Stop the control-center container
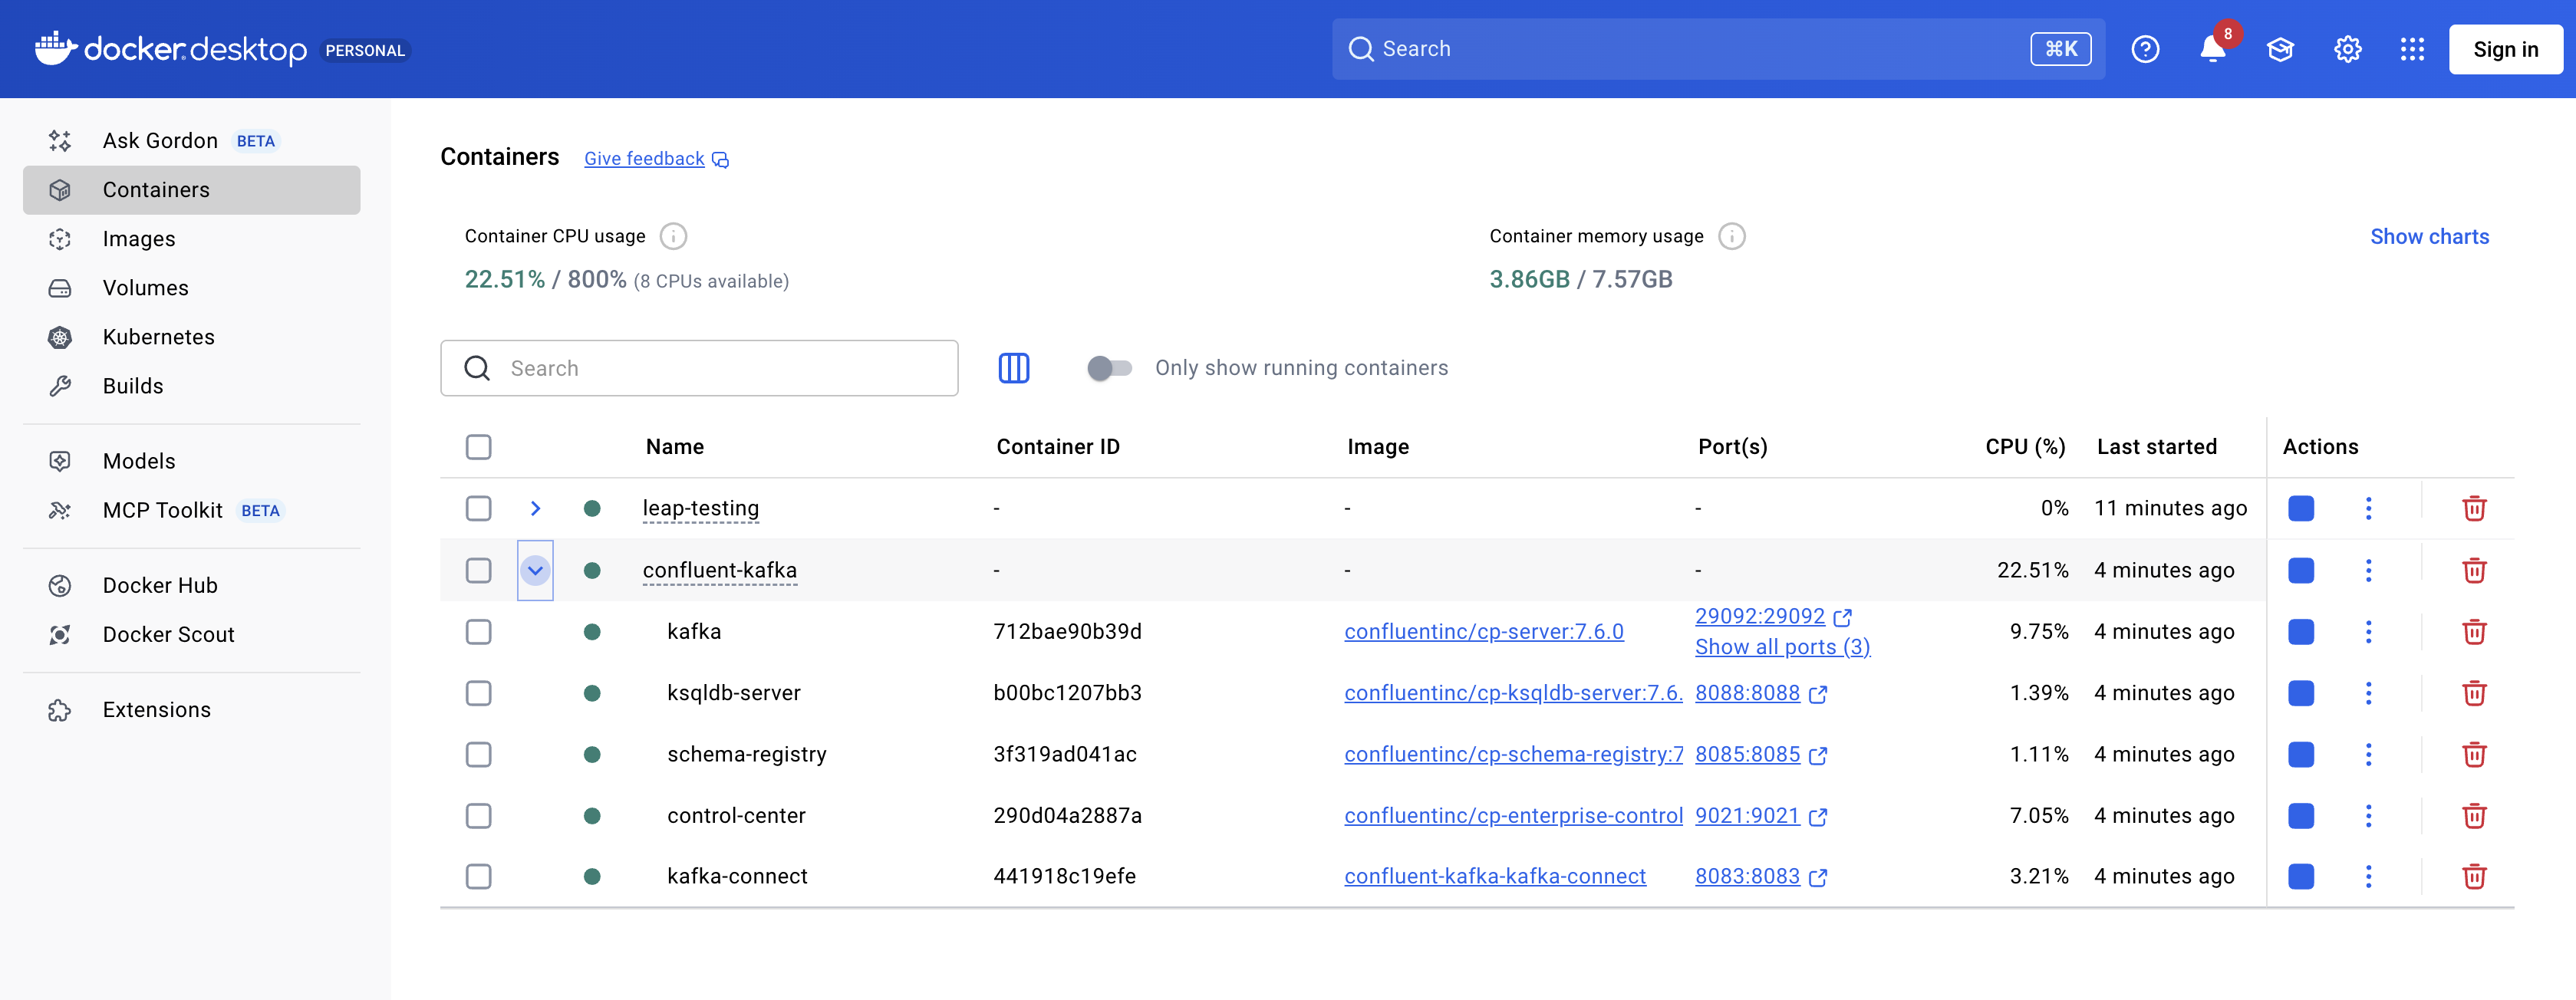 click(2301, 816)
